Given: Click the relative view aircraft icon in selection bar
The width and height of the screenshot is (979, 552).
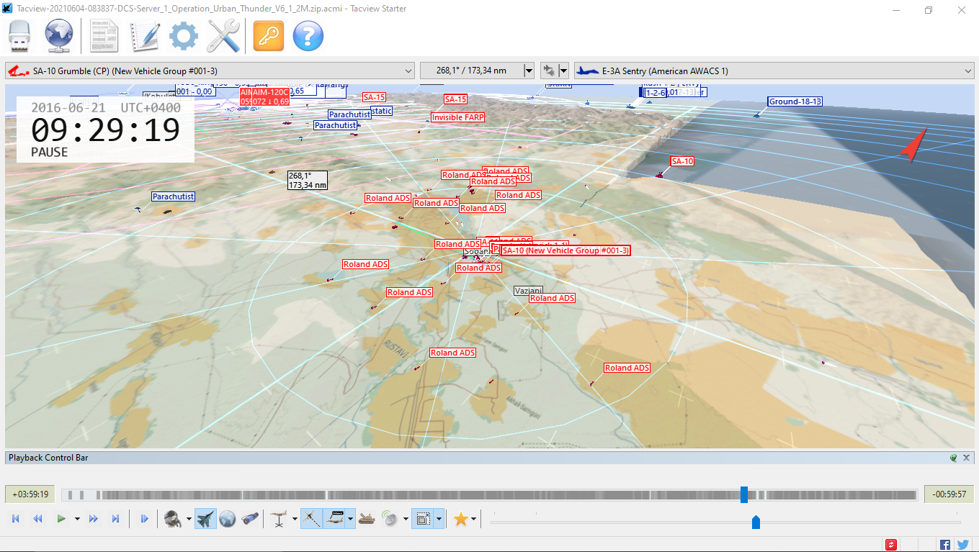Looking at the screenshot, I should [549, 71].
